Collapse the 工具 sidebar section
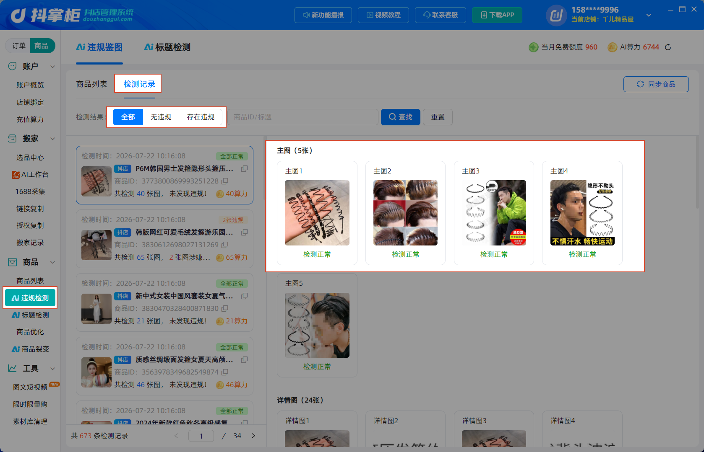Viewport: 704px width, 452px height. 53,369
